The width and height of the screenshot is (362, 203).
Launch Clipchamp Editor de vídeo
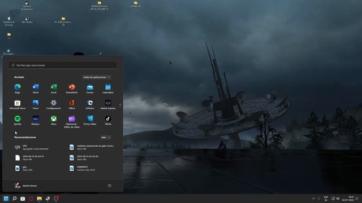click(x=72, y=122)
